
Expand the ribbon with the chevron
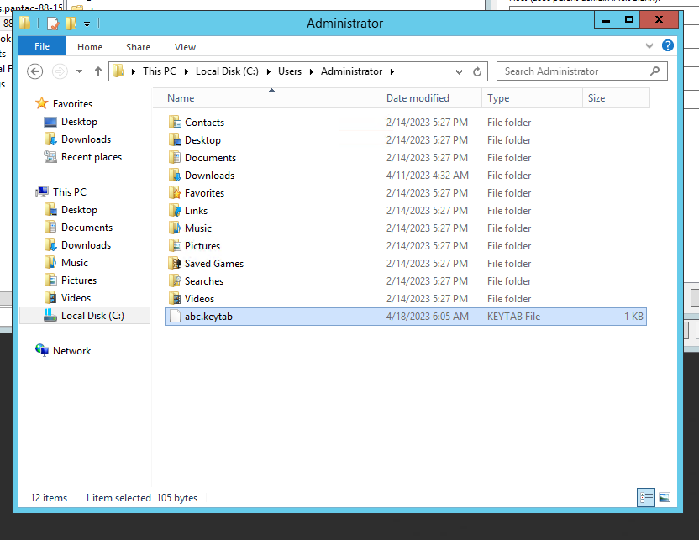[649, 45]
